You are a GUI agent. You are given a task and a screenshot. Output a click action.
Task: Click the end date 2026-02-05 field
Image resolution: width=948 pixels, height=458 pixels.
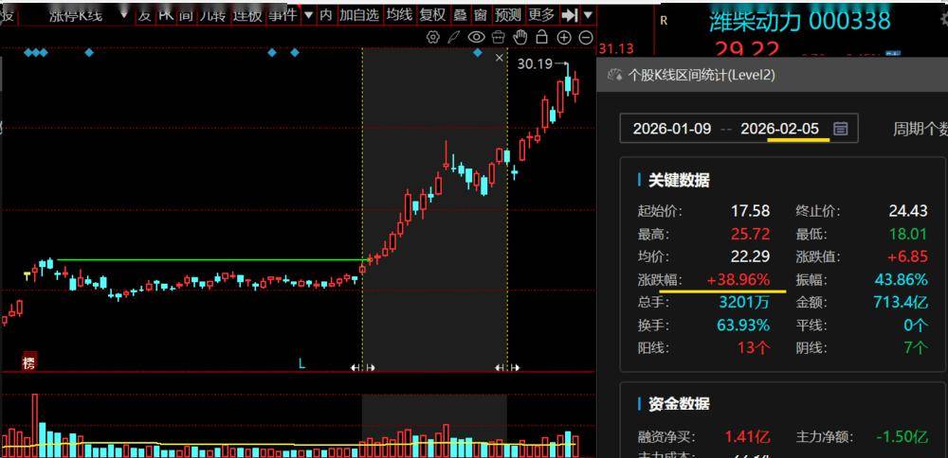tap(780, 129)
